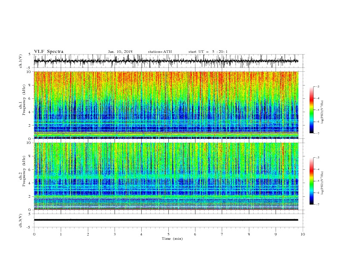Click the 'start UT = 5 :20: 1' text

[x=208, y=52]
